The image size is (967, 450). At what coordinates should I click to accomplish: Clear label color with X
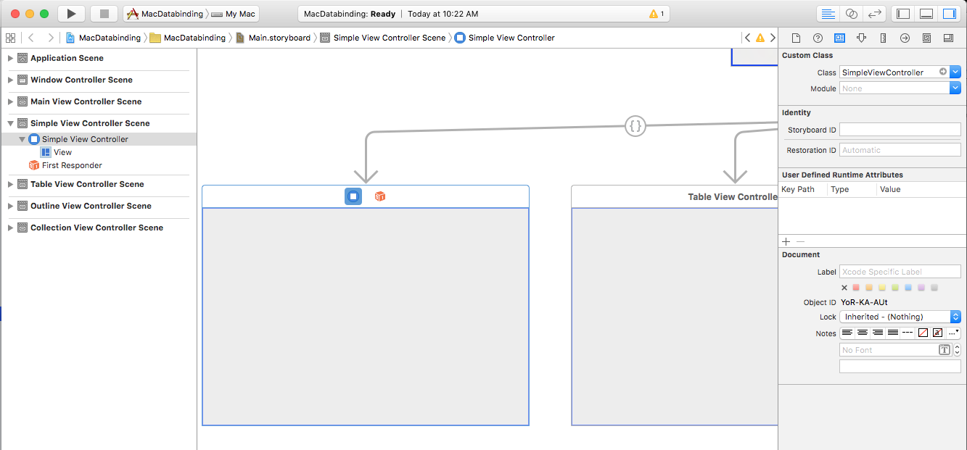(x=844, y=288)
